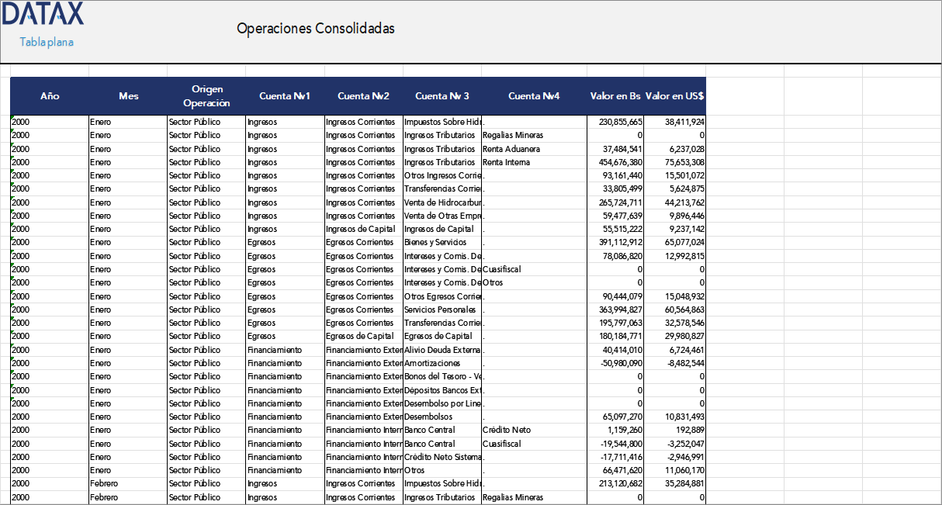Click the Renta Interna cell
This screenshot has width=942, height=505.
tap(504, 162)
